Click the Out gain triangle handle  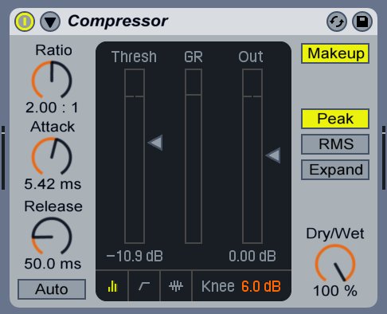click(x=273, y=155)
